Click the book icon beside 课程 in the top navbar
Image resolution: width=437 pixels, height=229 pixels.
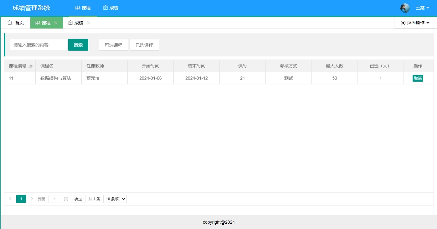[x=77, y=8]
